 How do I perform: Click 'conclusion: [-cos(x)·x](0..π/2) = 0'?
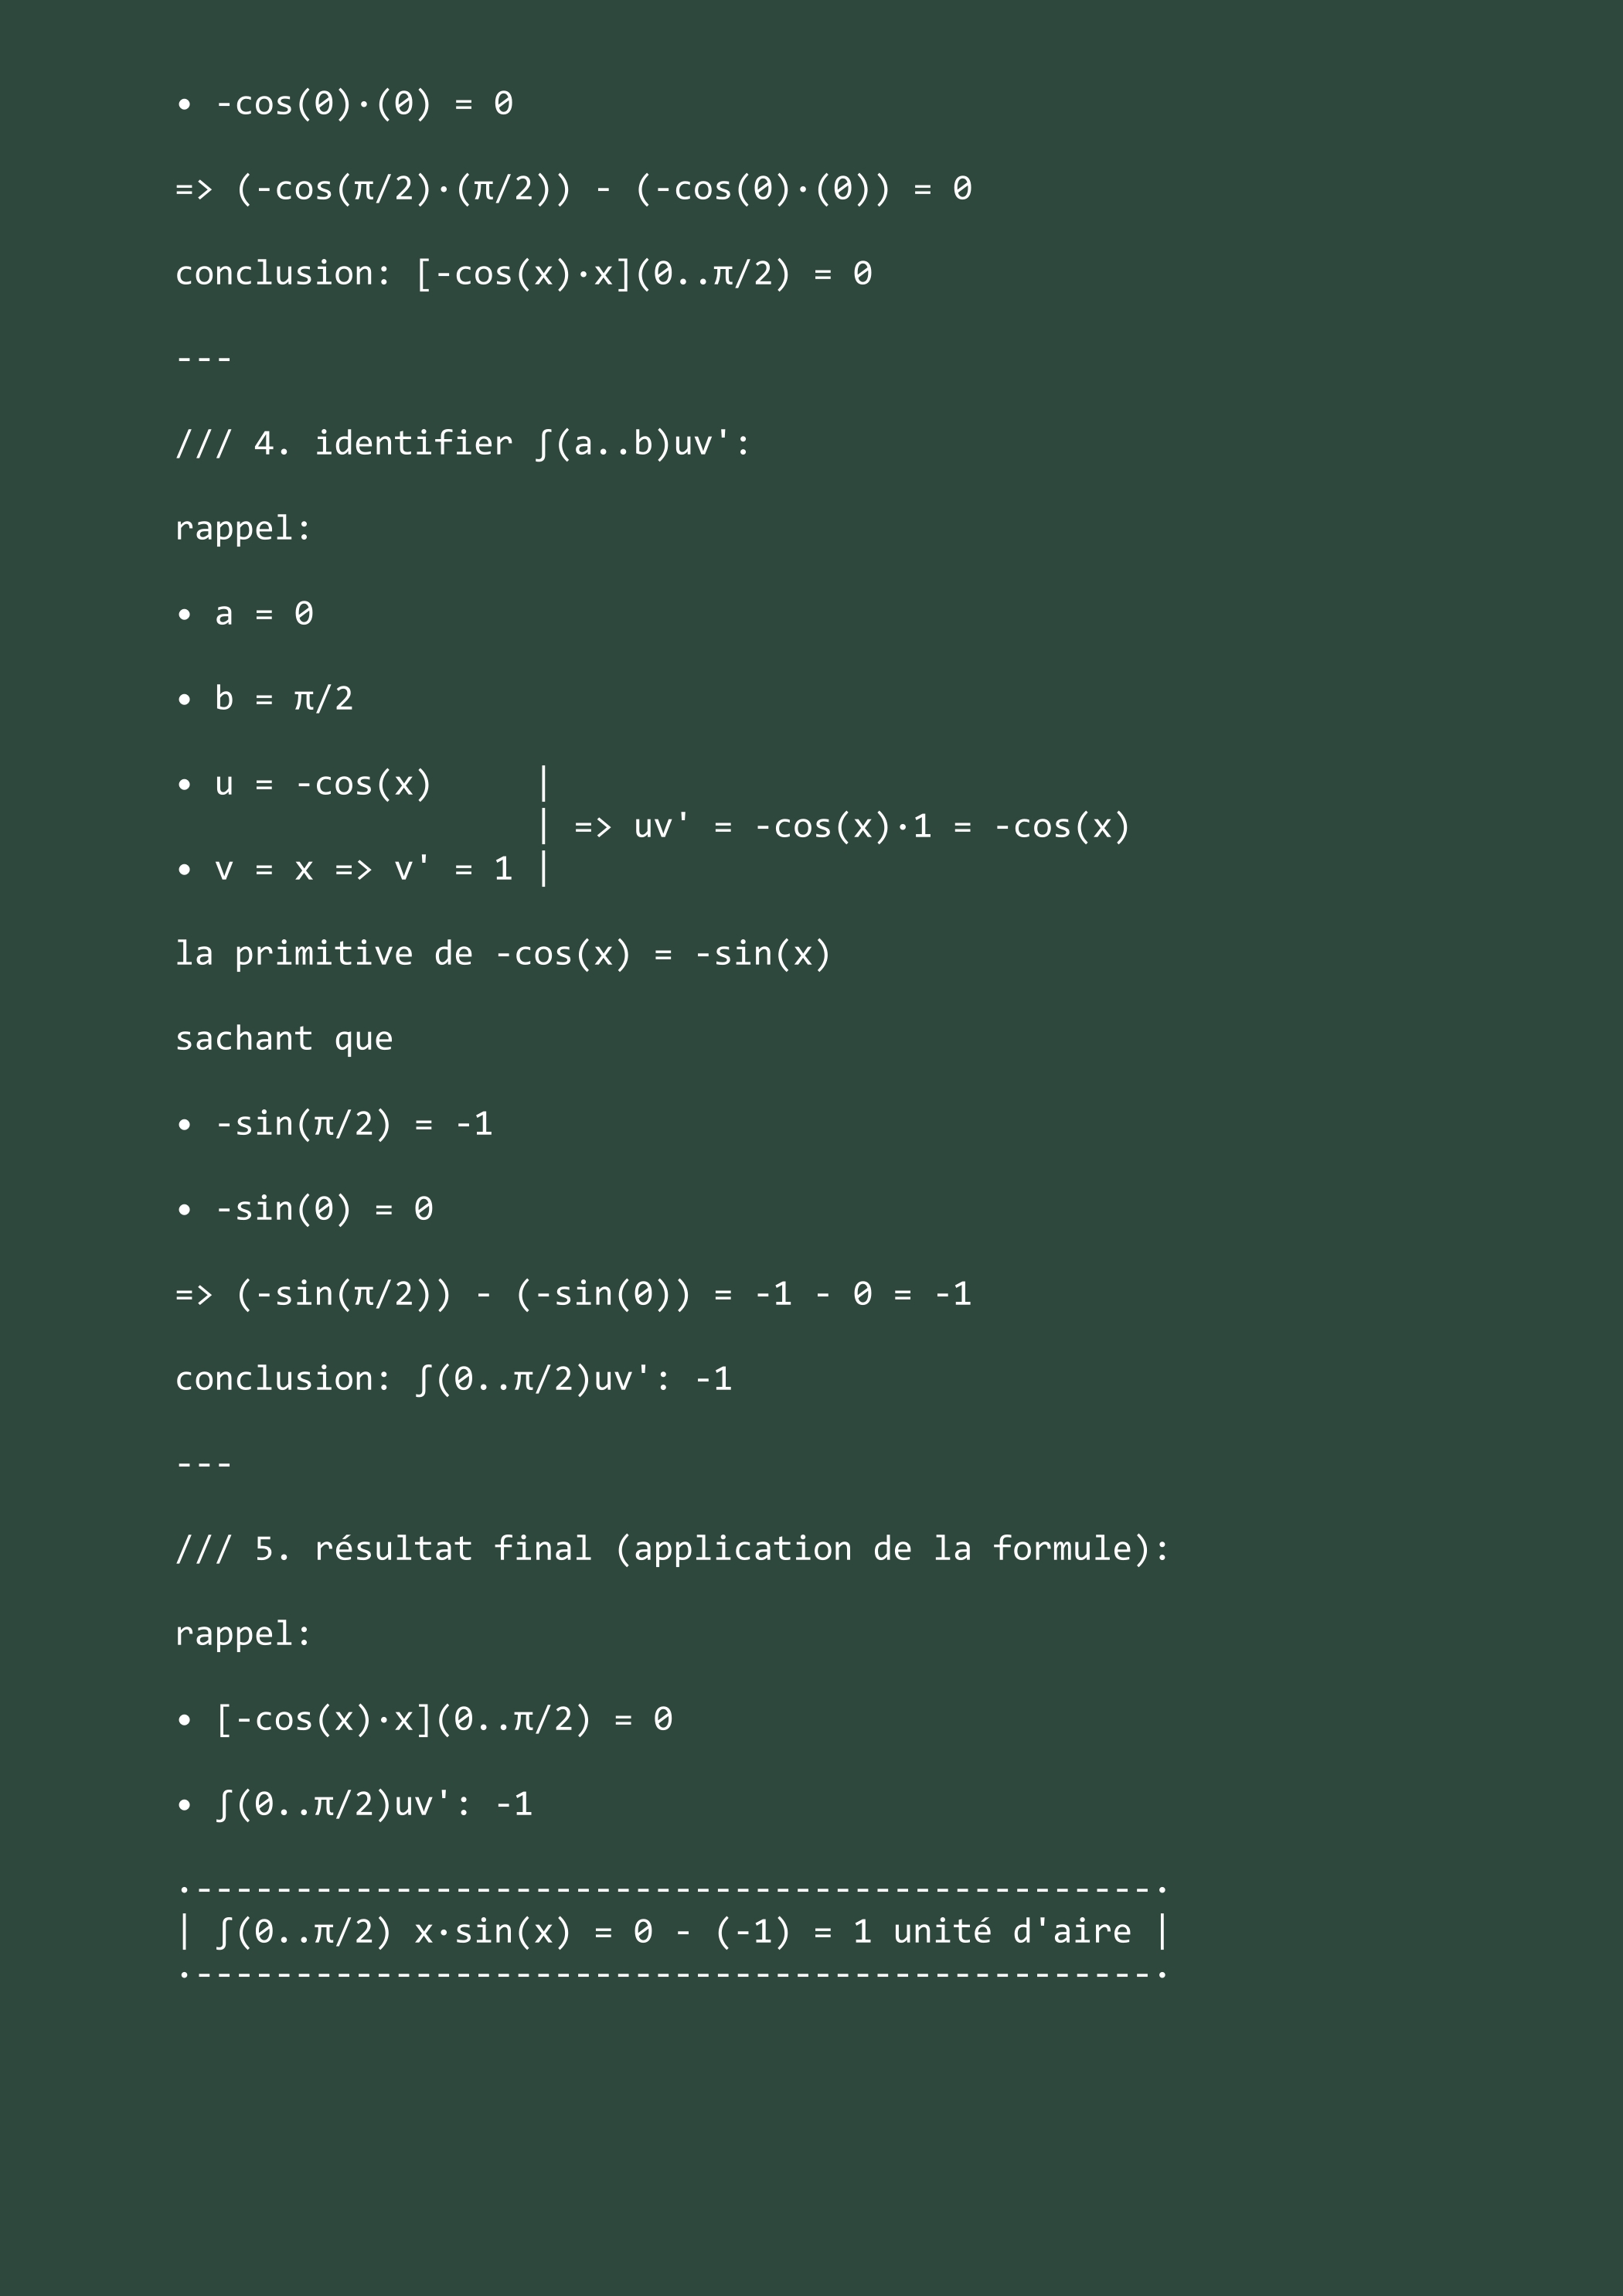(x=524, y=274)
